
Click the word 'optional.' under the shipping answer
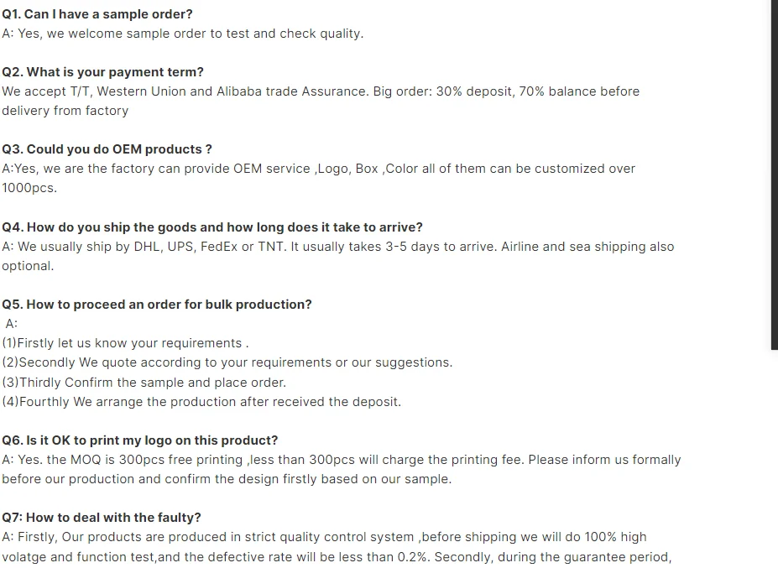coord(28,266)
